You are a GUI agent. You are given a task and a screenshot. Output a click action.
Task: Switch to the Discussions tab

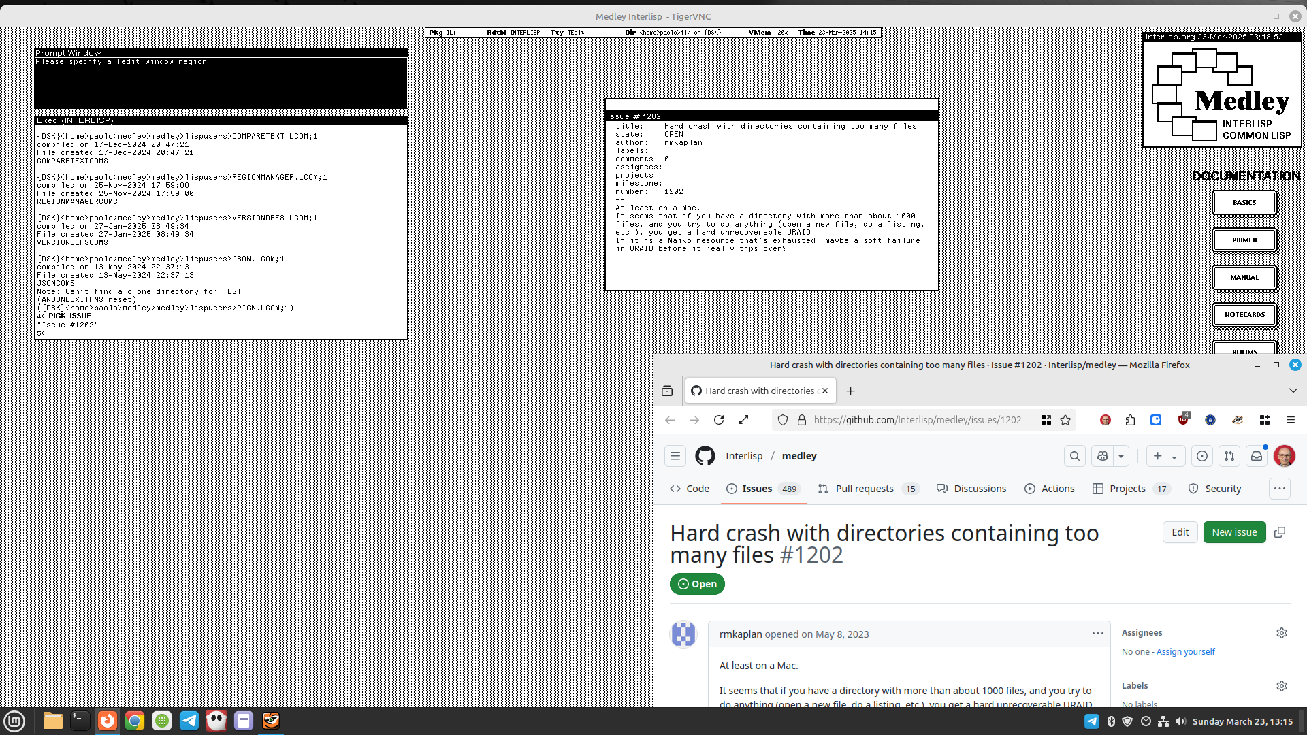coord(971,489)
